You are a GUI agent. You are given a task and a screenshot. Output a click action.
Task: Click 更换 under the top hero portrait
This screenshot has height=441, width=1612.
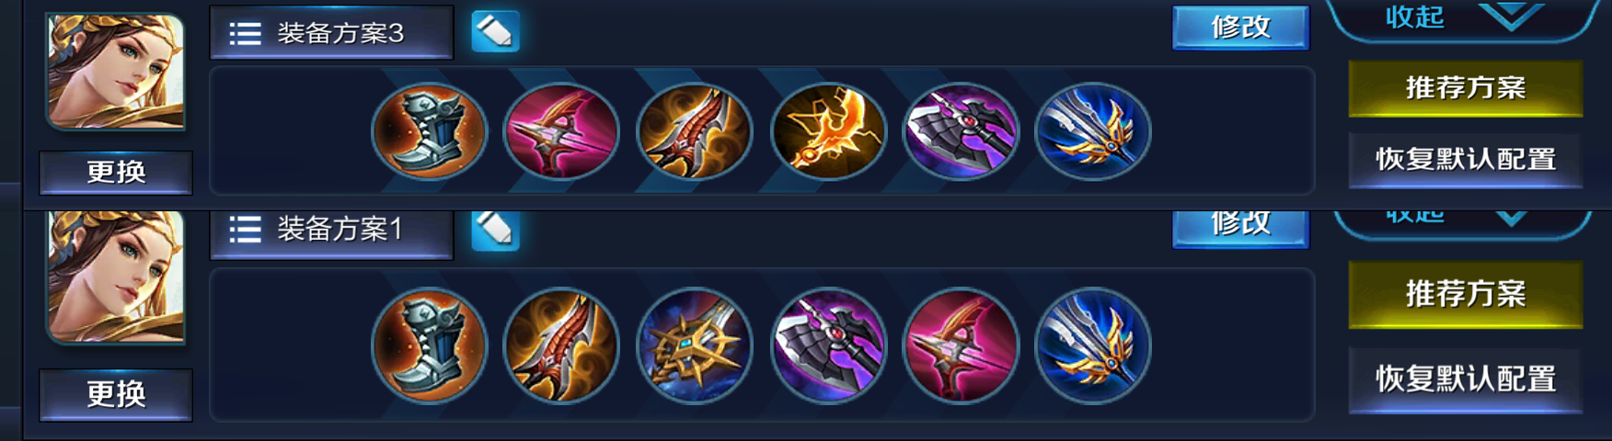pos(116,173)
